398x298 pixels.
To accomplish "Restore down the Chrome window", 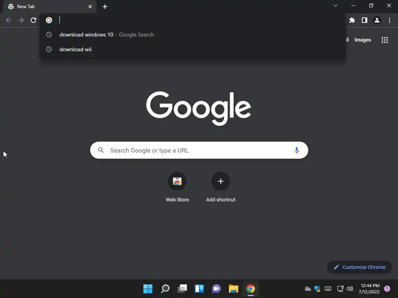I will pos(371,5).
